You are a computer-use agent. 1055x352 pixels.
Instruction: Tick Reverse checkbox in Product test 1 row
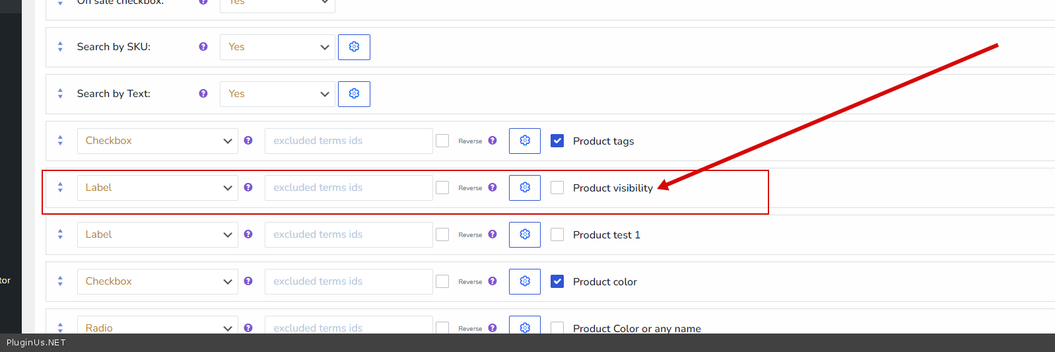coord(442,234)
